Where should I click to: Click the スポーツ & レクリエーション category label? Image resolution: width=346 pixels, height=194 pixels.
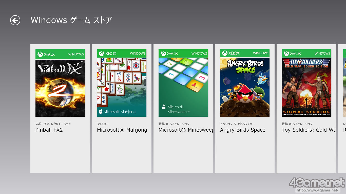pyautogui.click(x=53, y=124)
